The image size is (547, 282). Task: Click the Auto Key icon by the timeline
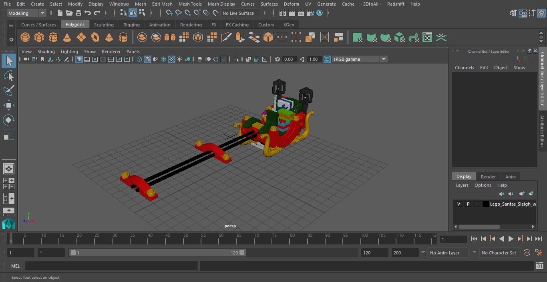[x=527, y=253]
